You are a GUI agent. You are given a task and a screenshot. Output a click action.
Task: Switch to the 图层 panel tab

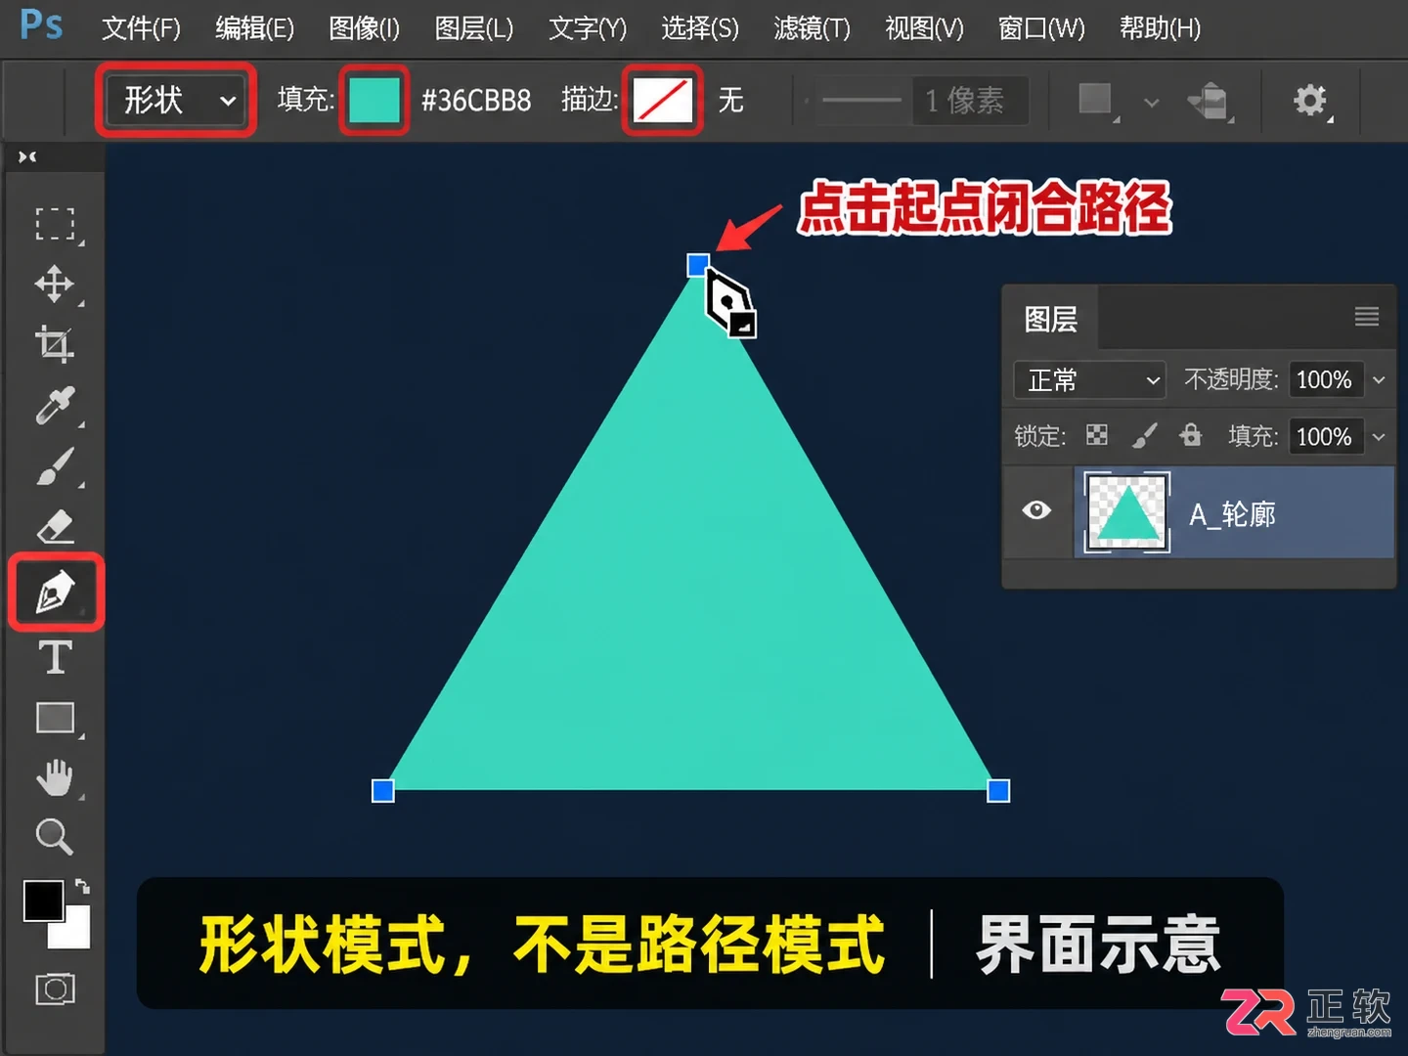pyautogui.click(x=1051, y=319)
